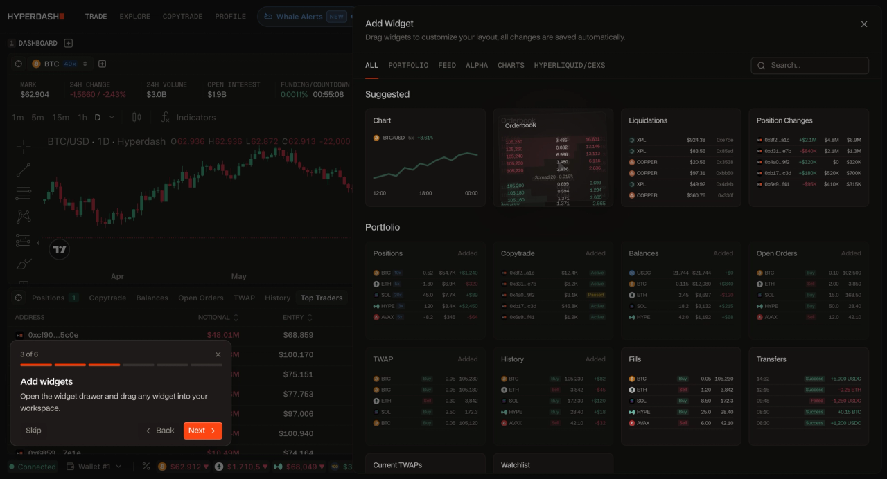Set chart interval to 15m
This screenshot has height=479, width=887.
point(60,117)
